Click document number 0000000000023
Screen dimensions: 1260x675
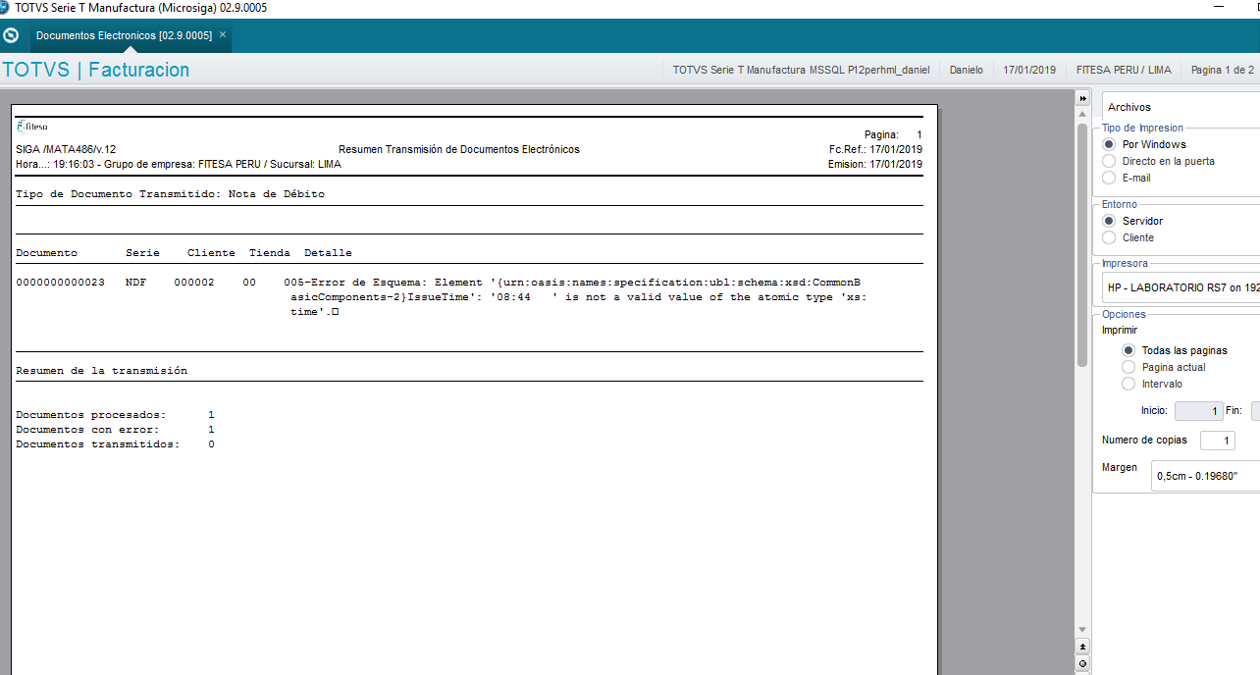[60, 282]
